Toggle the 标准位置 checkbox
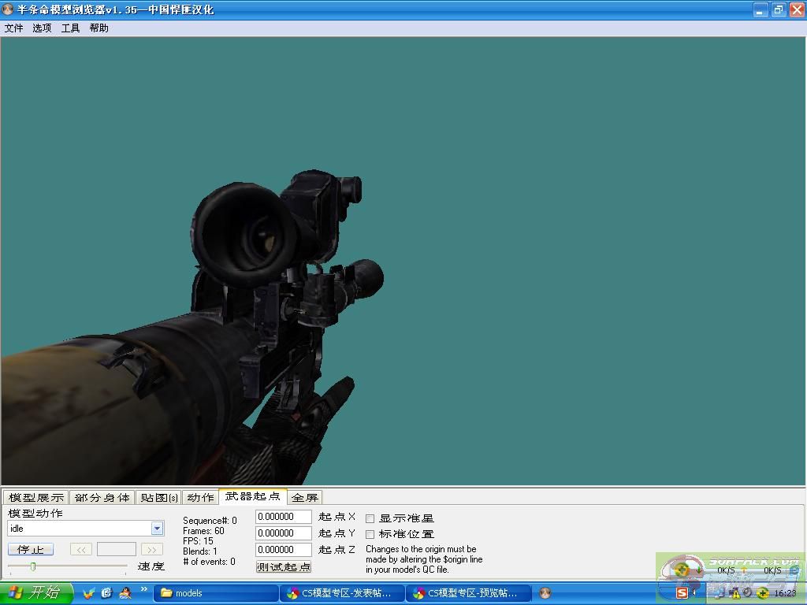This screenshot has height=605, width=807. point(370,534)
